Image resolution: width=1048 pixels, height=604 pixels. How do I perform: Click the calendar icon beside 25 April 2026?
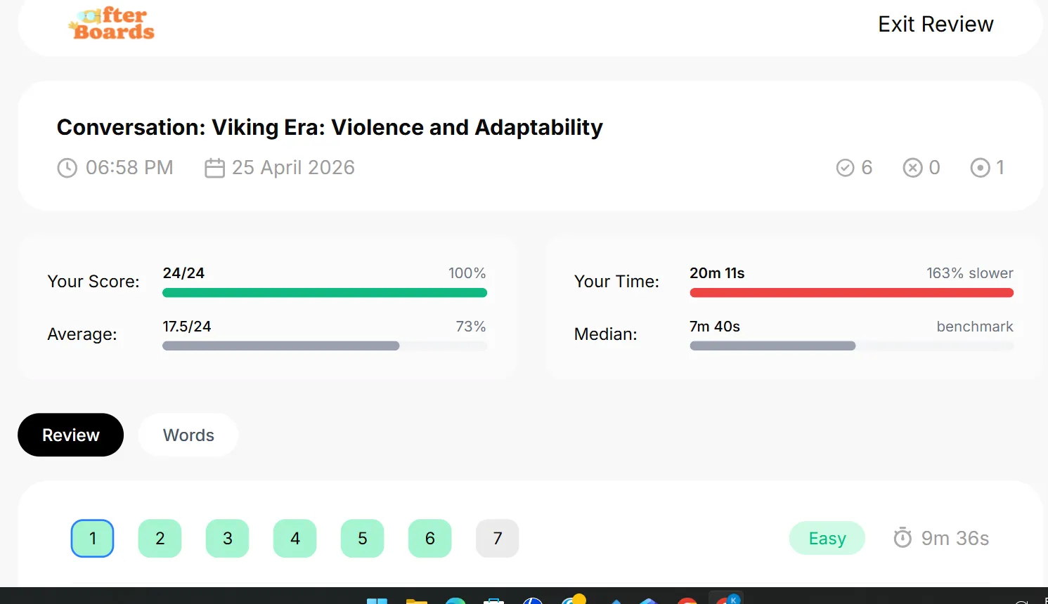point(214,168)
